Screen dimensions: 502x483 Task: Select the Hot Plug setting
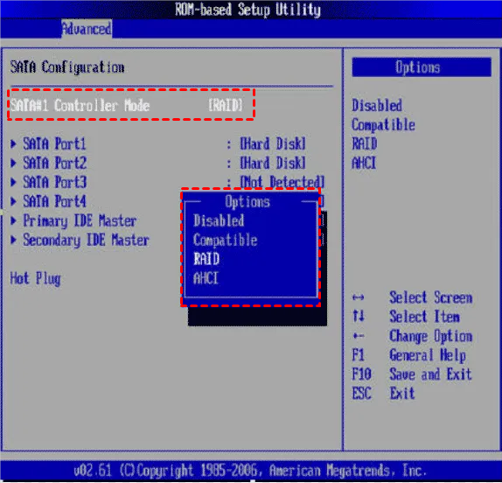(x=35, y=278)
